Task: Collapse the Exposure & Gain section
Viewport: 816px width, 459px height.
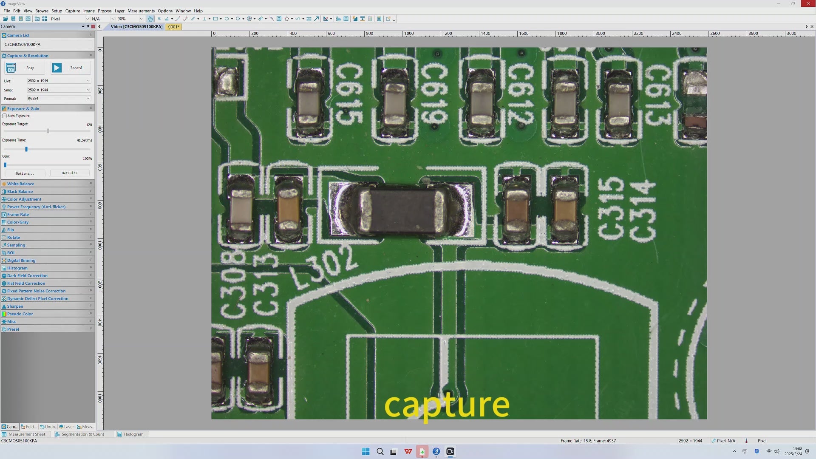Action: point(47,108)
